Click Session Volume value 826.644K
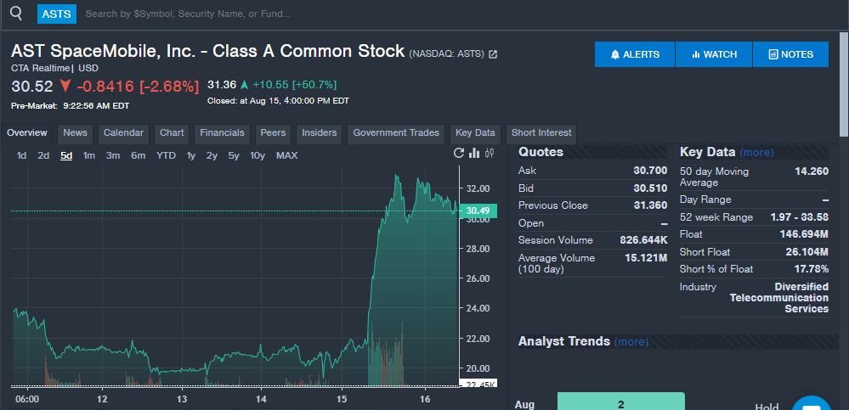 tap(643, 240)
